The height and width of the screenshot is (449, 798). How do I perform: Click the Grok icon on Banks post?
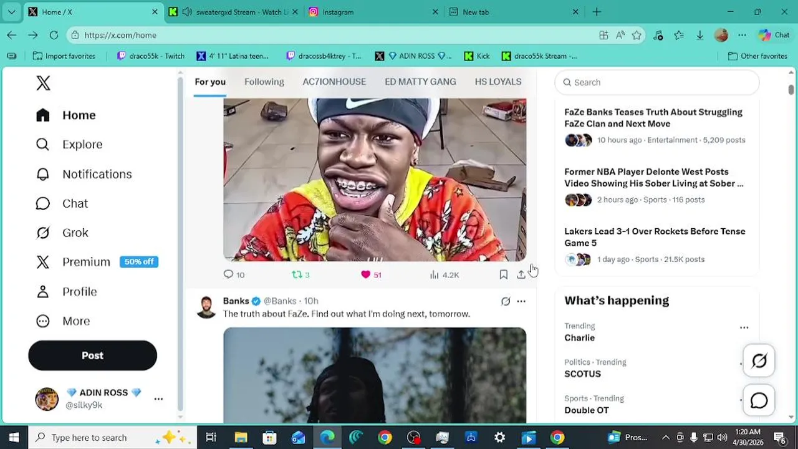point(506,301)
